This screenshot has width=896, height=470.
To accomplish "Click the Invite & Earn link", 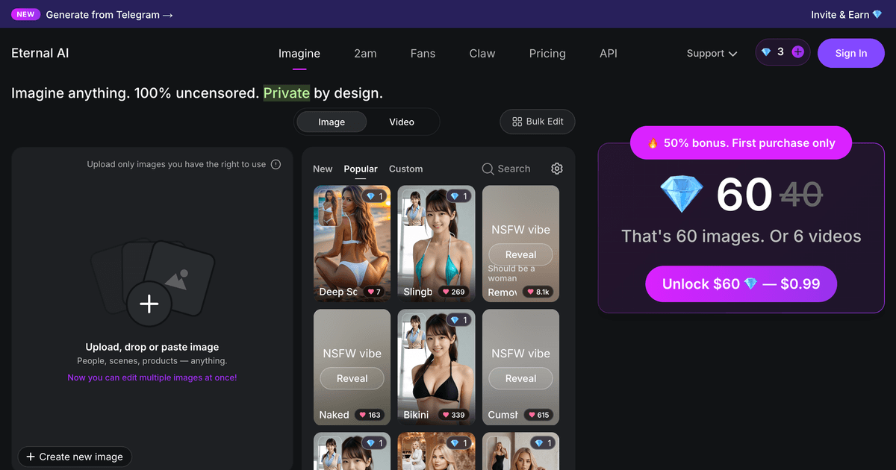I will pyautogui.click(x=847, y=14).
